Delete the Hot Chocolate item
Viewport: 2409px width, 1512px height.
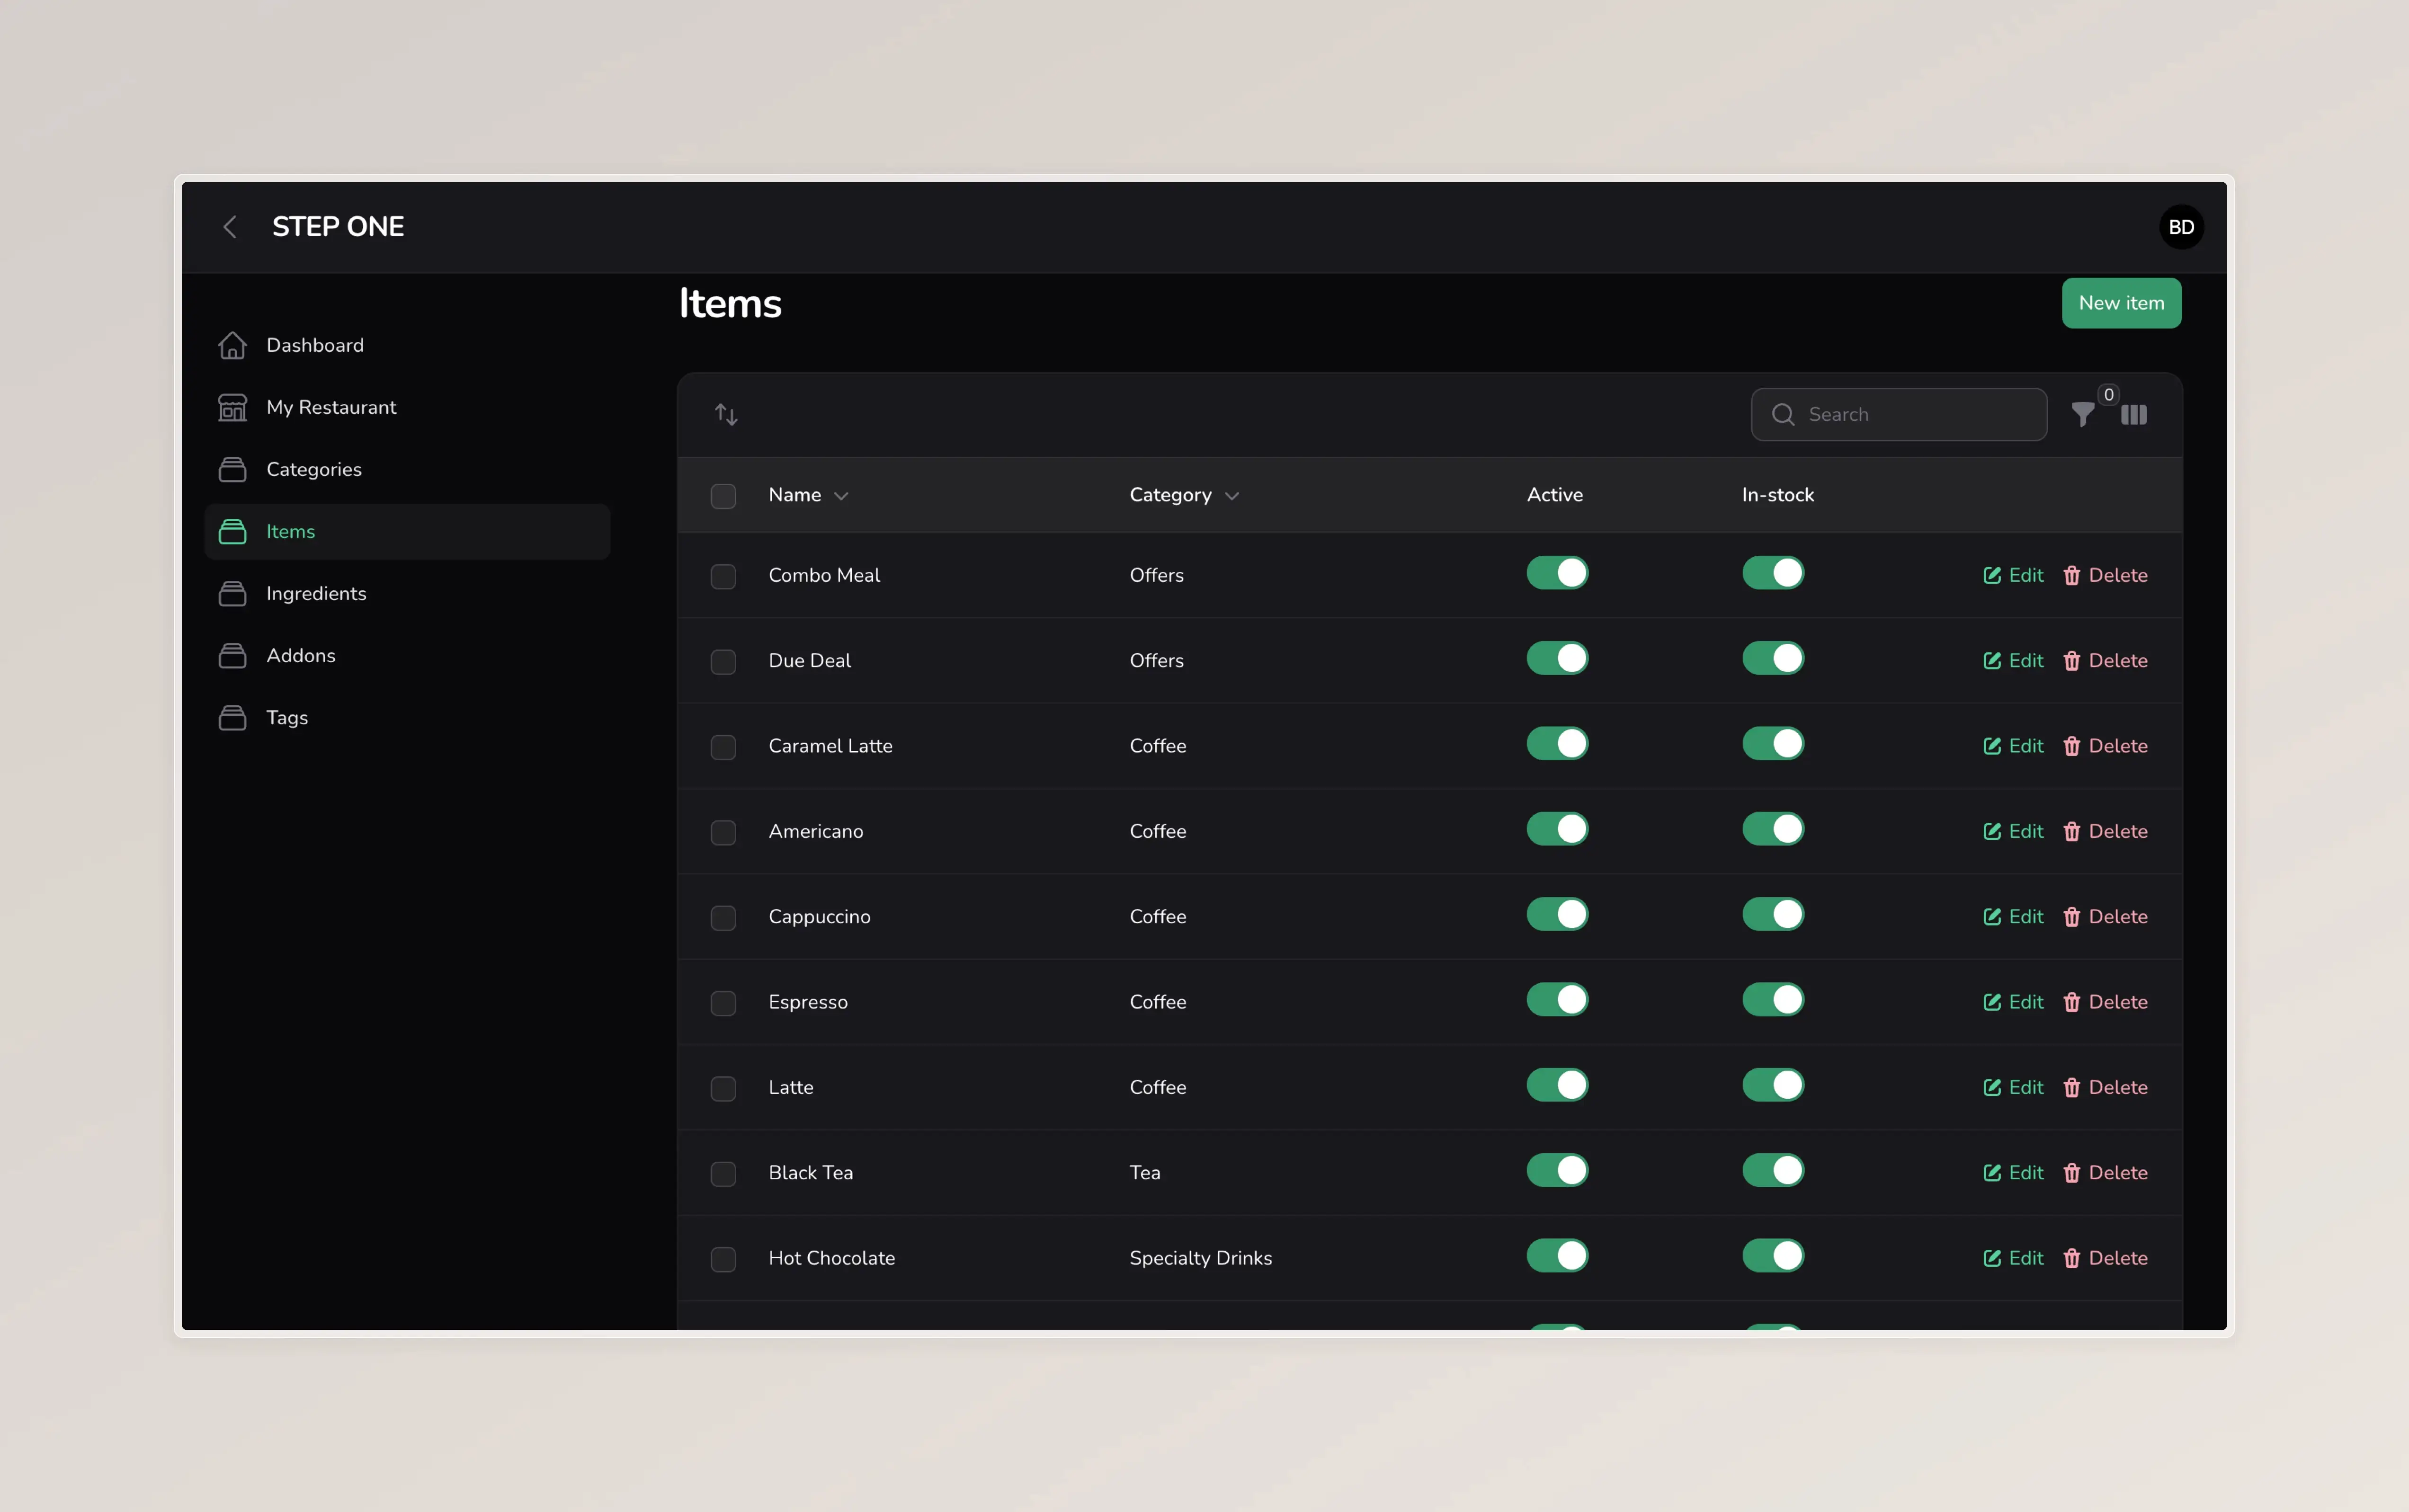(x=2105, y=1258)
